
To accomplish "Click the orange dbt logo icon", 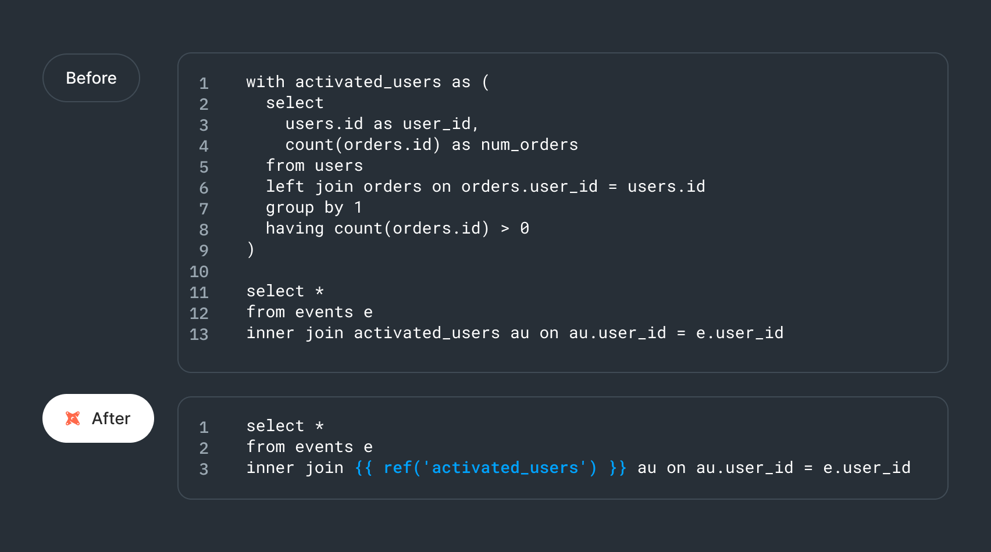I will click(x=73, y=418).
